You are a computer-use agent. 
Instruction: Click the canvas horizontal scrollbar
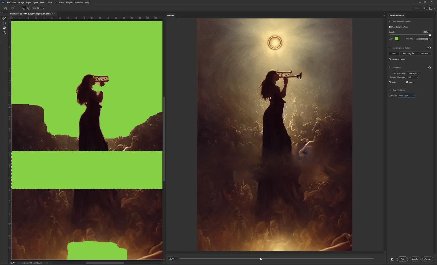coord(105,263)
